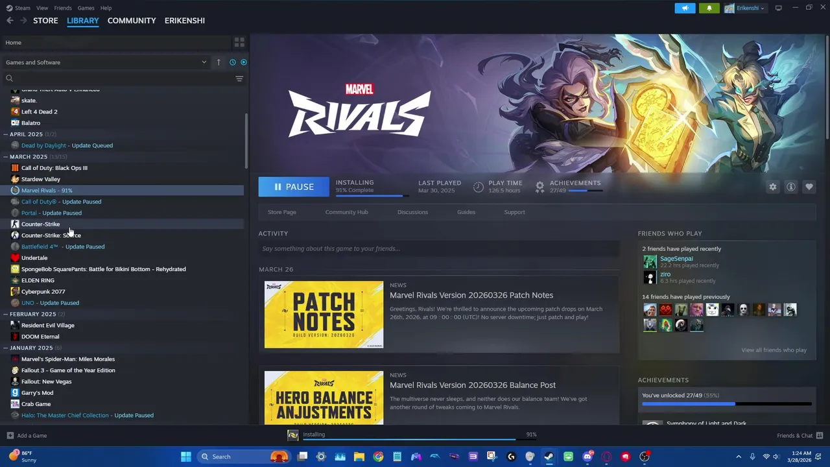The image size is (830, 467).
Task: Click the Home button in sidebar
Action: tap(117, 43)
